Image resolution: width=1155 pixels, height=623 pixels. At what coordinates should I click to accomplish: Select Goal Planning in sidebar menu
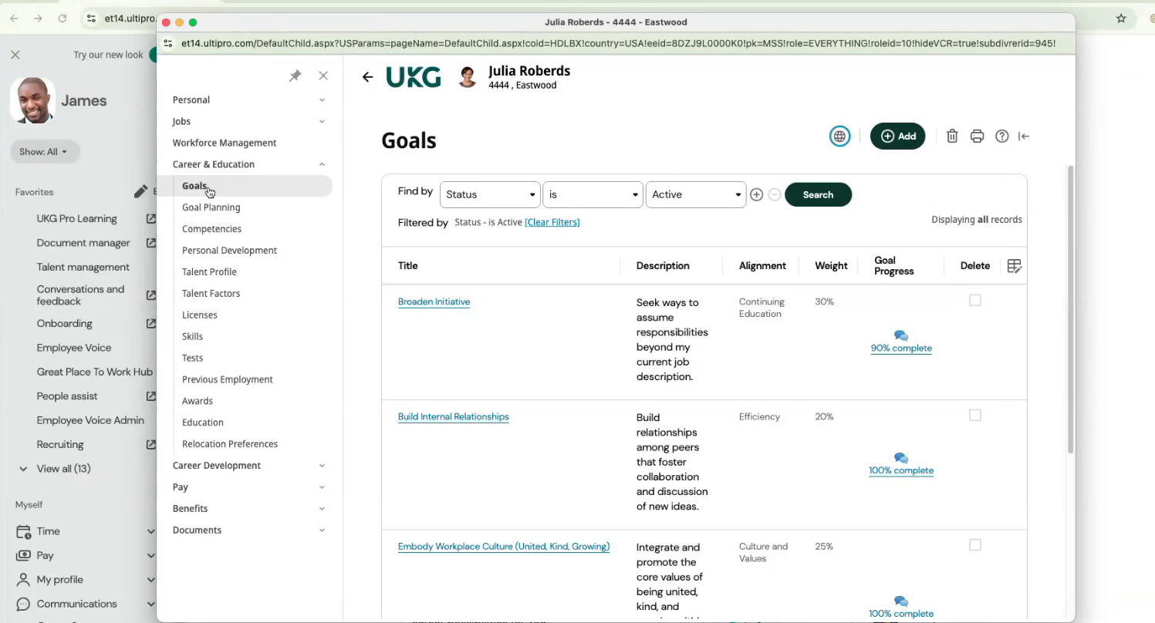tap(211, 207)
